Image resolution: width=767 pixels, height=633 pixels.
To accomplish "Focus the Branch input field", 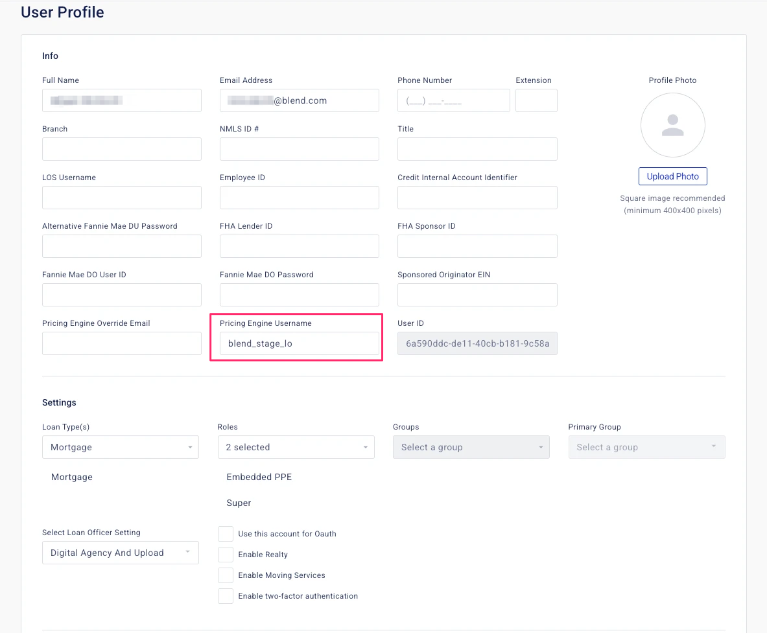I will click(x=122, y=148).
